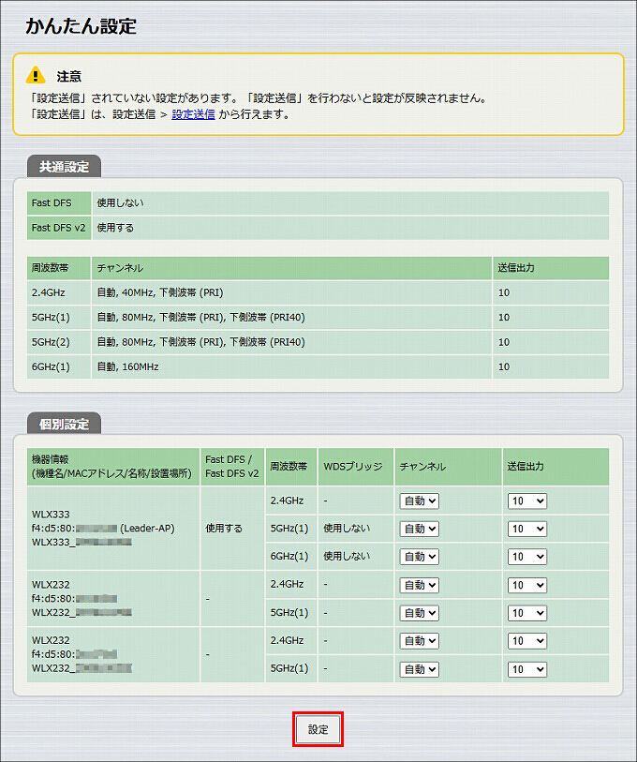This screenshot has height=762, width=637.
Task: Click the 設定 button at the bottom
Action: (x=318, y=729)
